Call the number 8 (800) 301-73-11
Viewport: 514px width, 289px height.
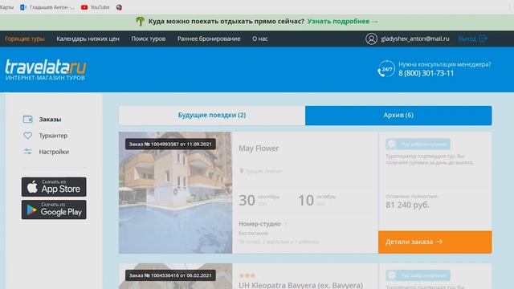pos(426,73)
